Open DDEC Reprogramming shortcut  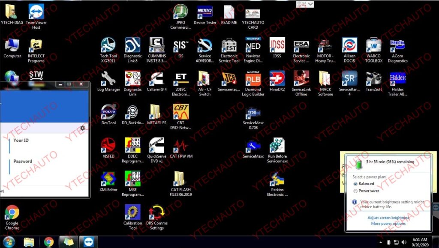133,150
